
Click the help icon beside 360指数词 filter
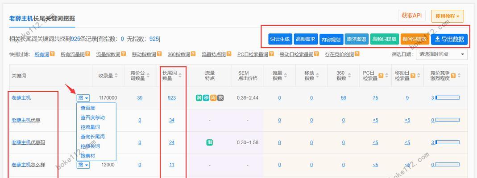point(193,54)
